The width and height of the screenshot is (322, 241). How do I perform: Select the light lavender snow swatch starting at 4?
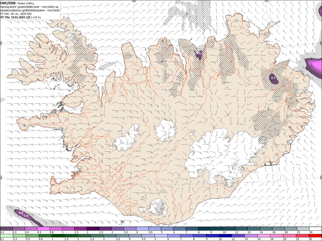(x=142, y=229)
